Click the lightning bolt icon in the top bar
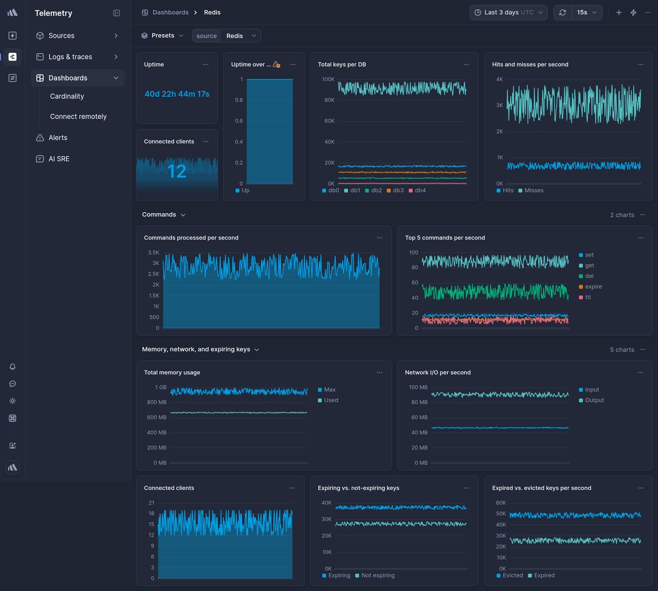 coord(633,12)
